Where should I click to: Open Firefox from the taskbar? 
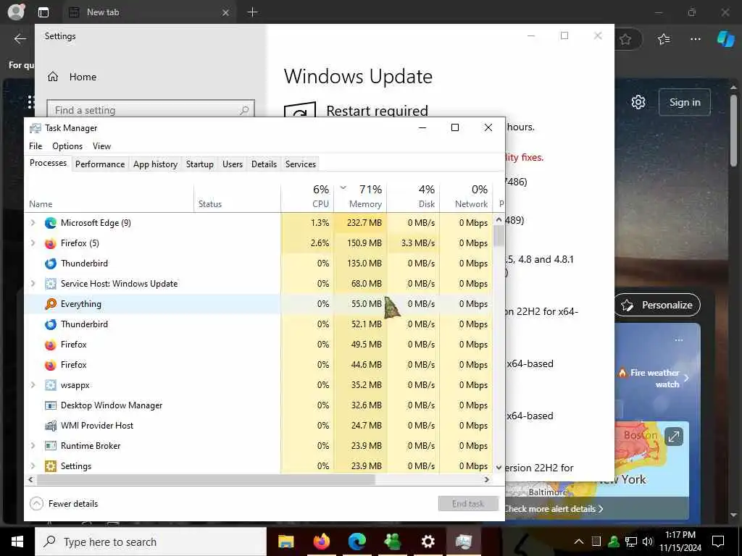tap(321, 542)
